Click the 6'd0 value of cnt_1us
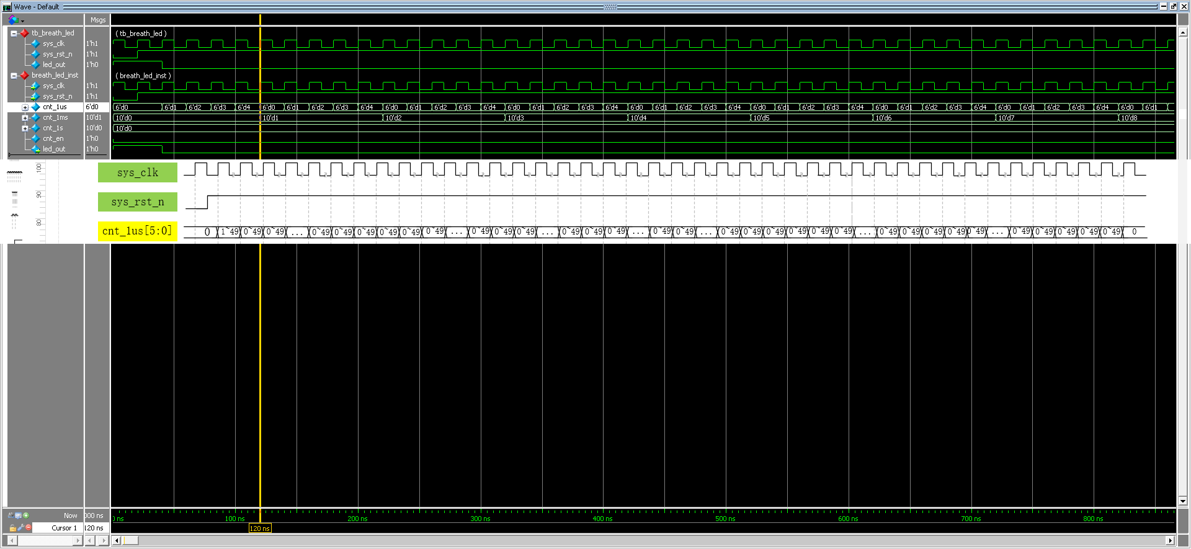The height and width of the screenshot is (549, 1191). [92, 107]
